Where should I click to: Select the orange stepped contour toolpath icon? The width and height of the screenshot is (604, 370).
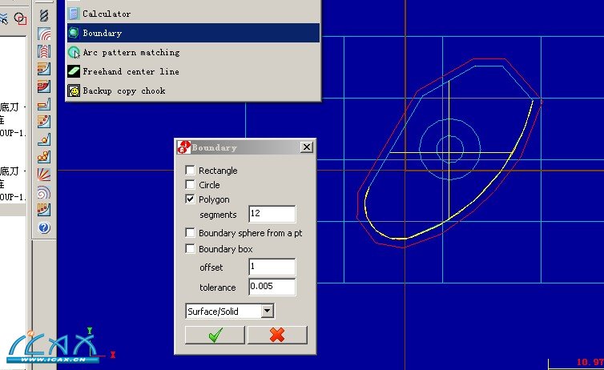click(44, 69)
